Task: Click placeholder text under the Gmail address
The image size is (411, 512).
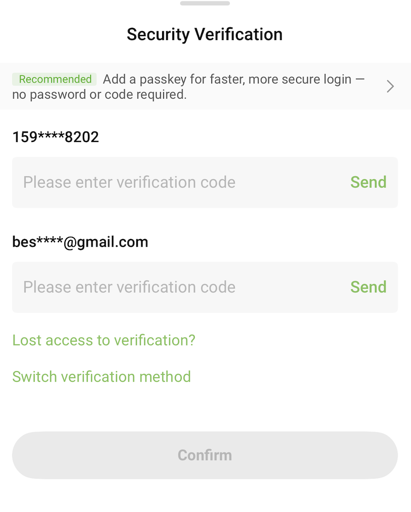Action: coord(129,287)
